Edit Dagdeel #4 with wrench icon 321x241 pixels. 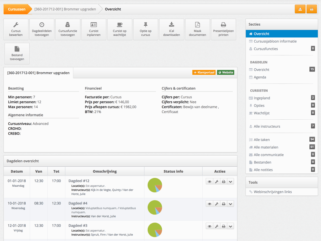(x=217, y=204)
